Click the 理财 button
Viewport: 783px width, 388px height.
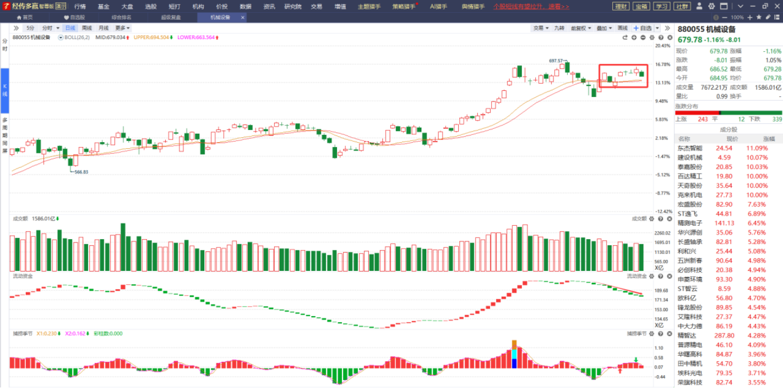point(620,7)
